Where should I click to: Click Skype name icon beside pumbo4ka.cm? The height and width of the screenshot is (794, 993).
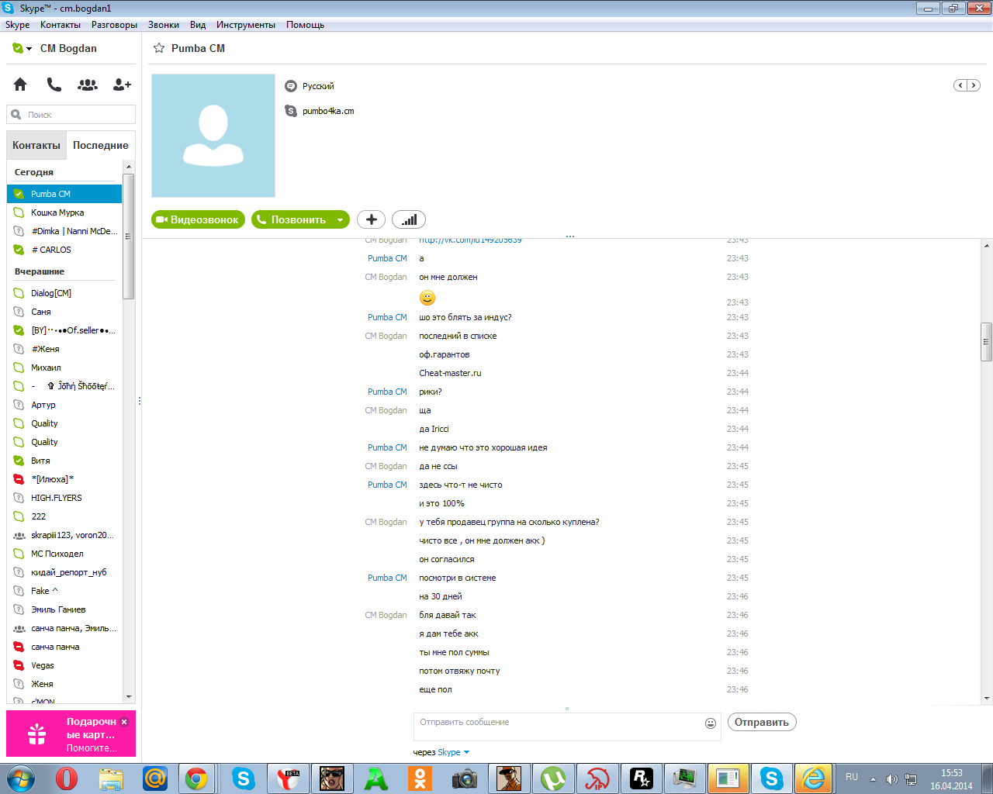click(291, 111)
